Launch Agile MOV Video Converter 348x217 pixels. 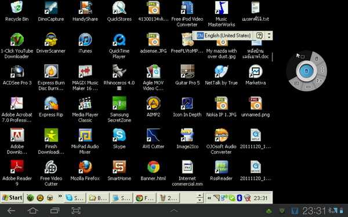[153, 78]
